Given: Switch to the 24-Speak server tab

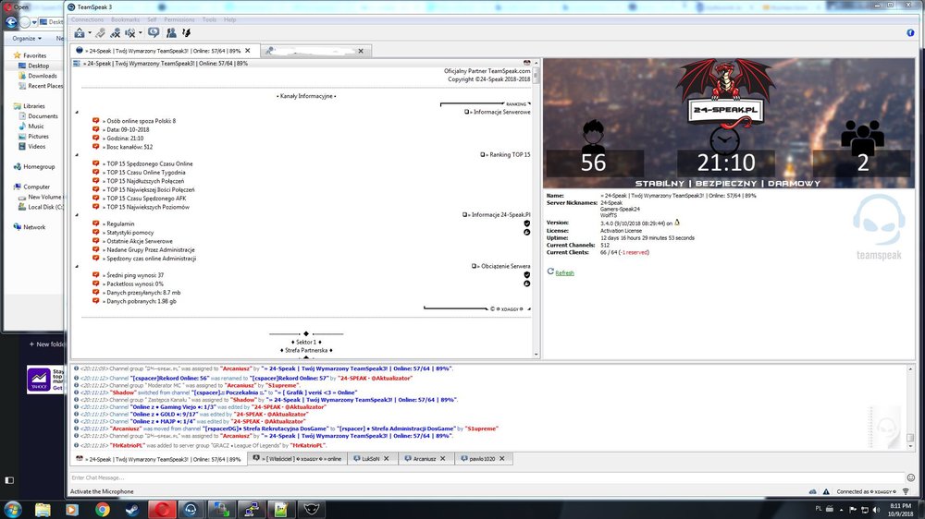Looking at the screenshot, I should 162,51.
